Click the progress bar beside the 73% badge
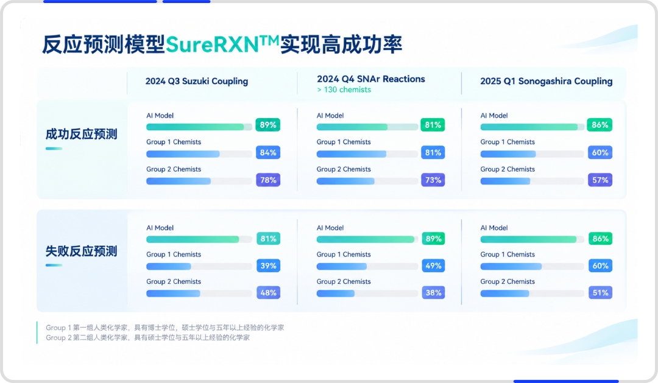Screen dimensions: 658x383 (x=367, y=181)
